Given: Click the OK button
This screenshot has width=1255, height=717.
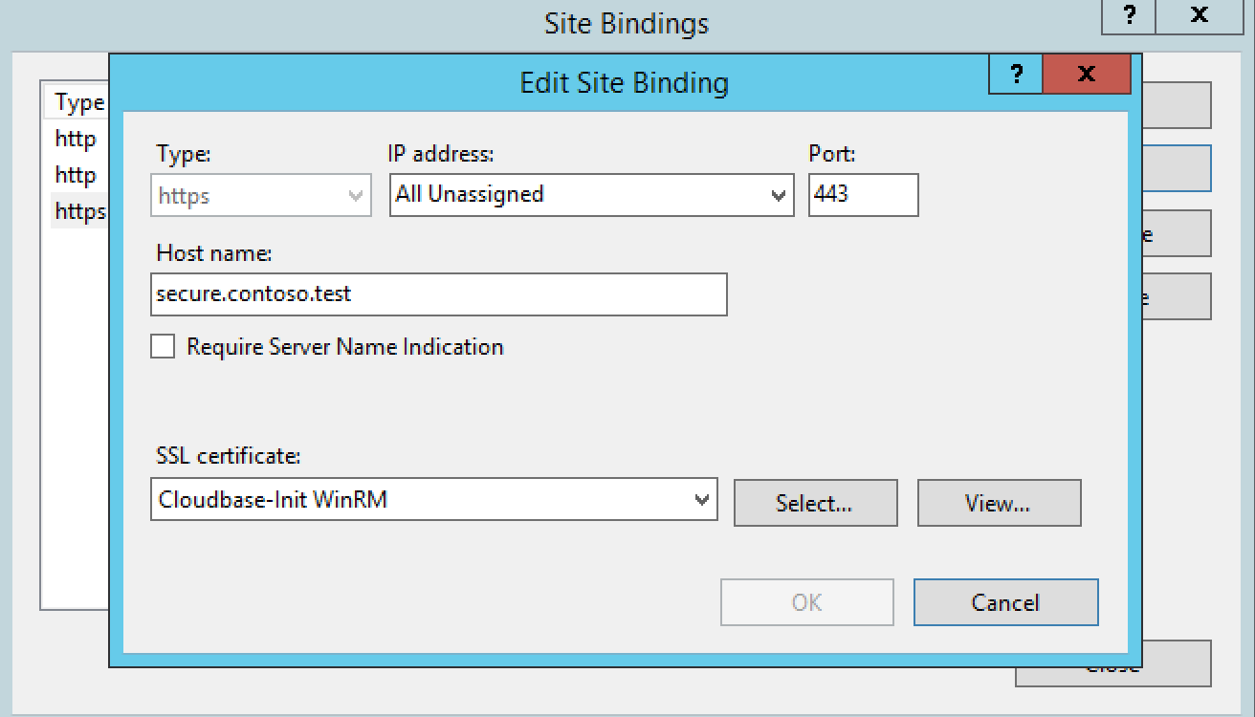Looking at the screenshot, I should click(x=806, y=602).
